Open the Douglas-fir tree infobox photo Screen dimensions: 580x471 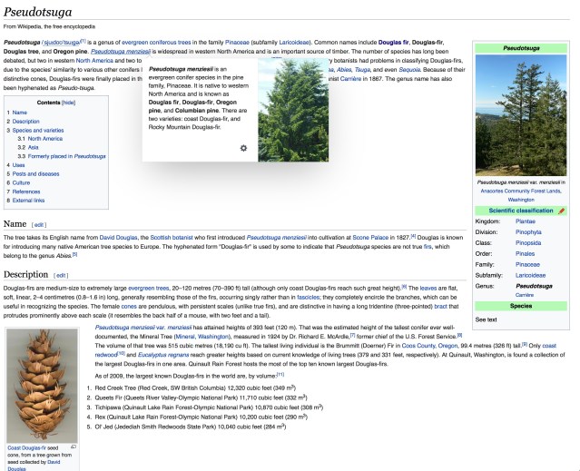pyautogui.click(x=520, y=116)
